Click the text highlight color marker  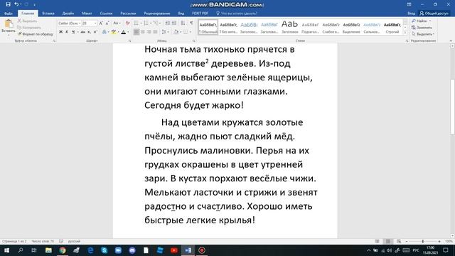114,32
